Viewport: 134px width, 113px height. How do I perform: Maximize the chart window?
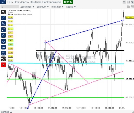128,2
